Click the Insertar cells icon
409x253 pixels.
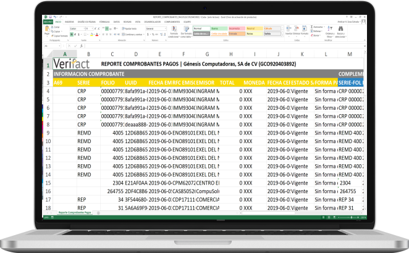(289, 28)
